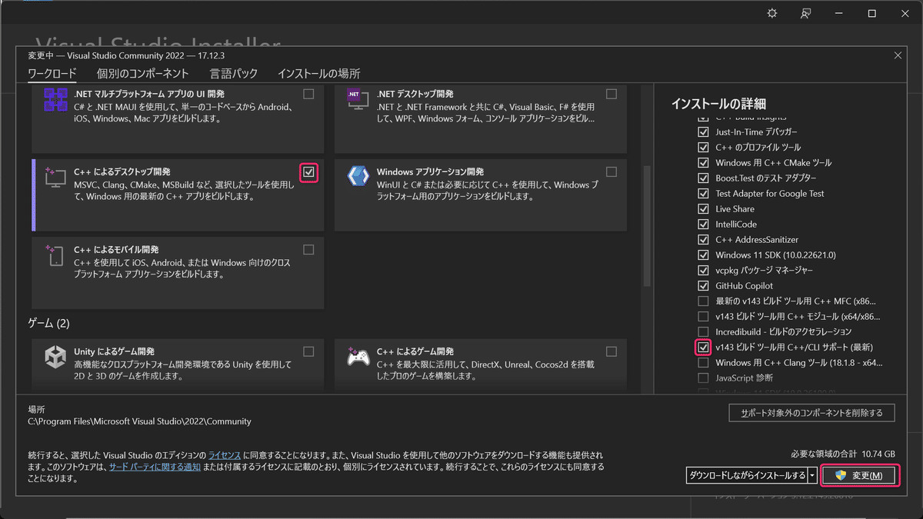This screenshot has height=519, width=923.
Task: Click 必要な領域の合計 10.74 GB text
Action: click(x=843, y=454)
